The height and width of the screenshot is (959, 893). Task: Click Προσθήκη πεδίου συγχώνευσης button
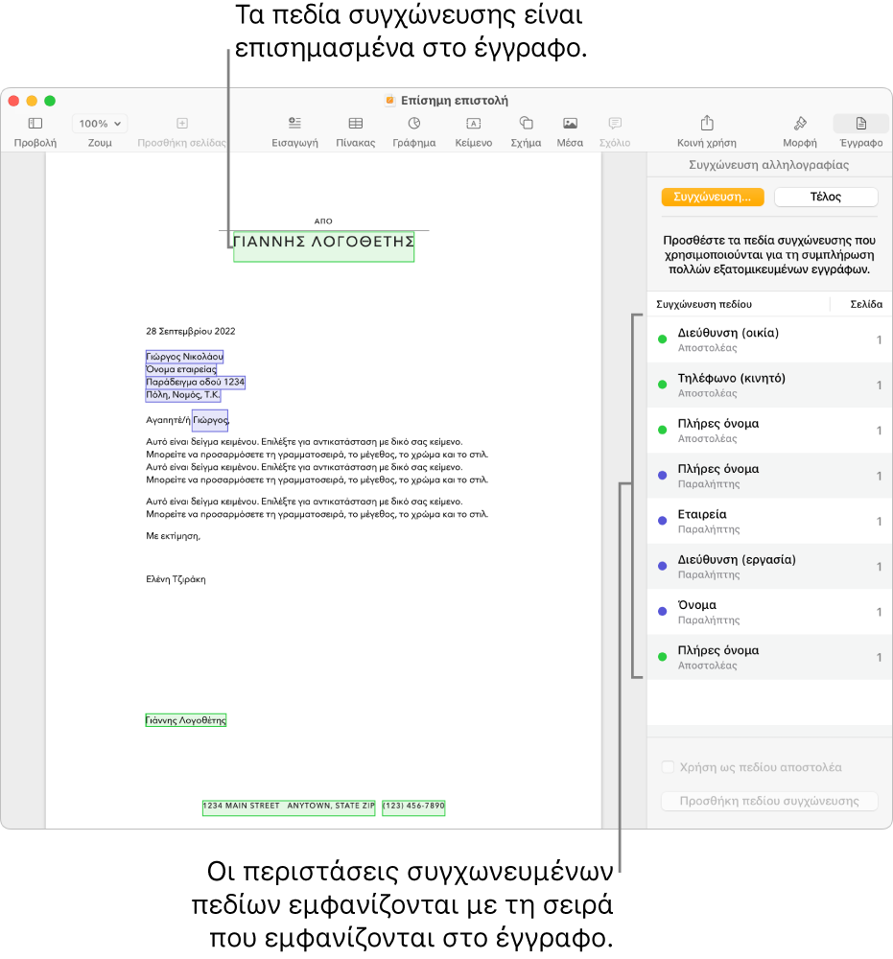pyautogui.click(x=769, y=801)
